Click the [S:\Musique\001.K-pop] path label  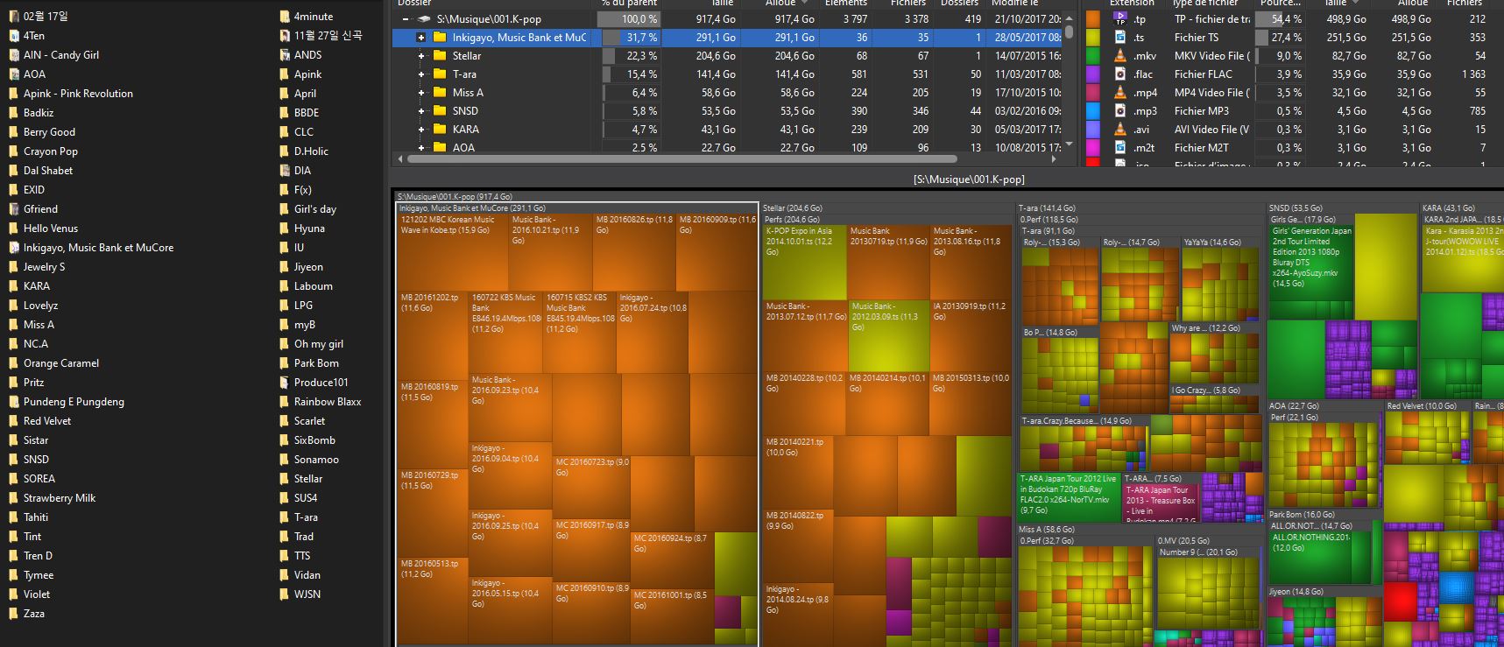tap(969, 179)
